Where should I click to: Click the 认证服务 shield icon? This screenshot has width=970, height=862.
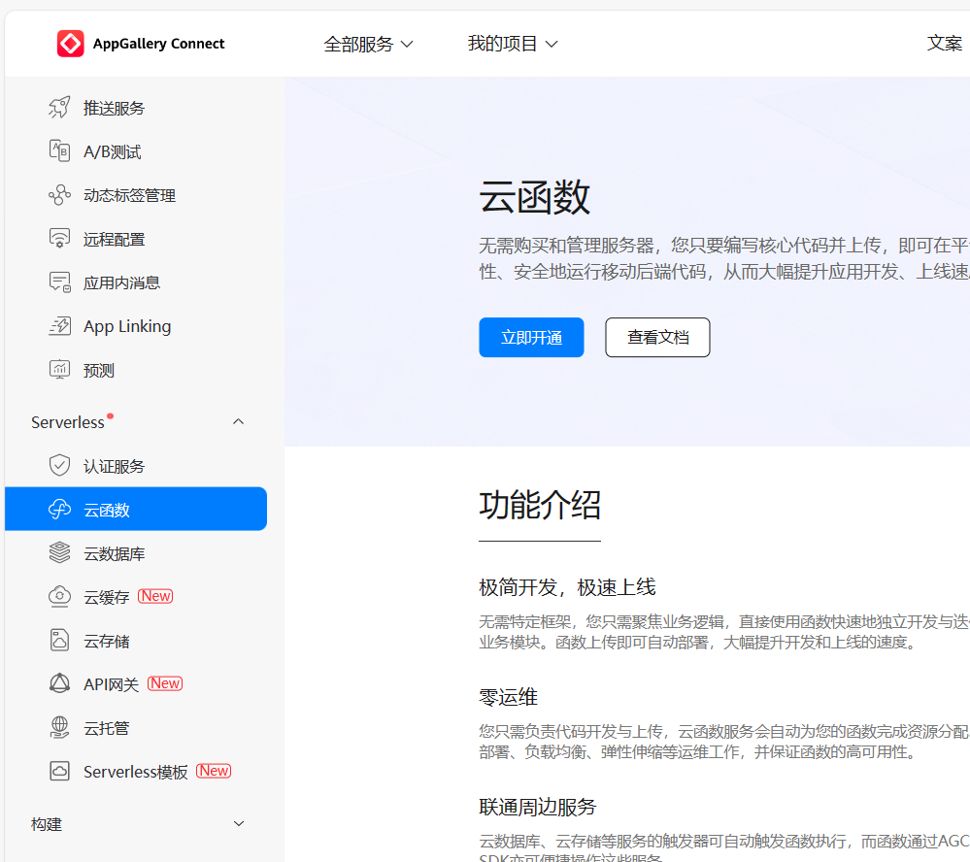tap(59, 466)
